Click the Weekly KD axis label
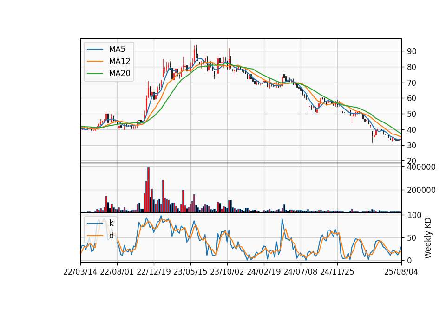The height and width of the screenshot is (320, 446). point(427,238)
